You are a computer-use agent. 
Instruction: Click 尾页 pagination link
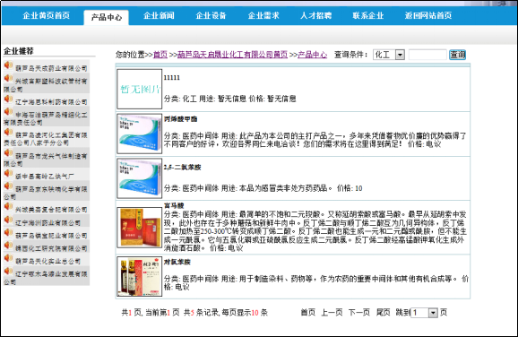pos(384,312)
